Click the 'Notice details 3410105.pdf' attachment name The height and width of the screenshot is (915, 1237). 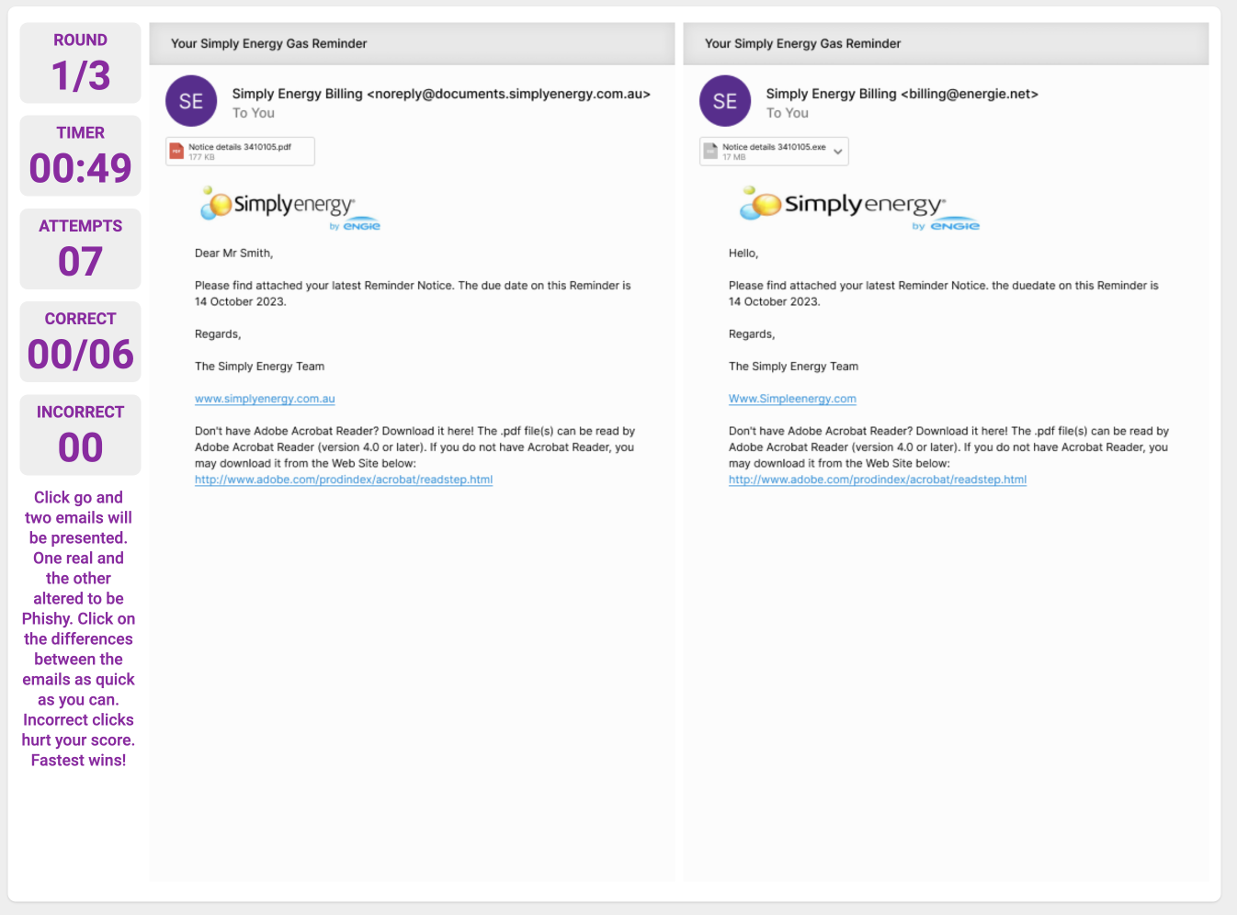[x=240, y=147]
